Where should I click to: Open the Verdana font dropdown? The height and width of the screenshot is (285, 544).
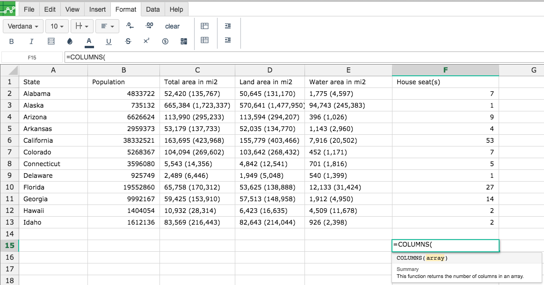pos(23,26)
